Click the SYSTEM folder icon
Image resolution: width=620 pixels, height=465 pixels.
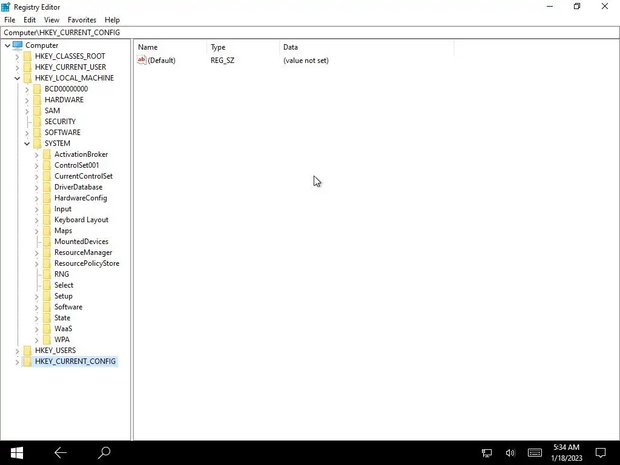click(37, 143)
